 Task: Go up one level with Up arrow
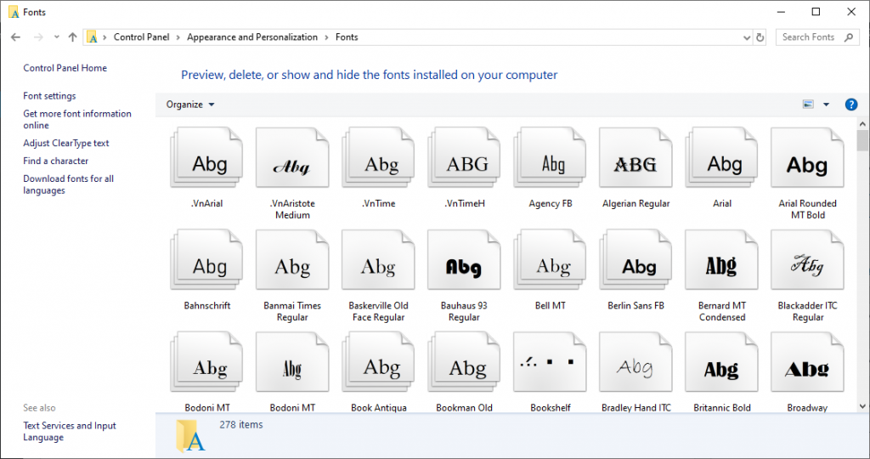[x=72, y=37]
